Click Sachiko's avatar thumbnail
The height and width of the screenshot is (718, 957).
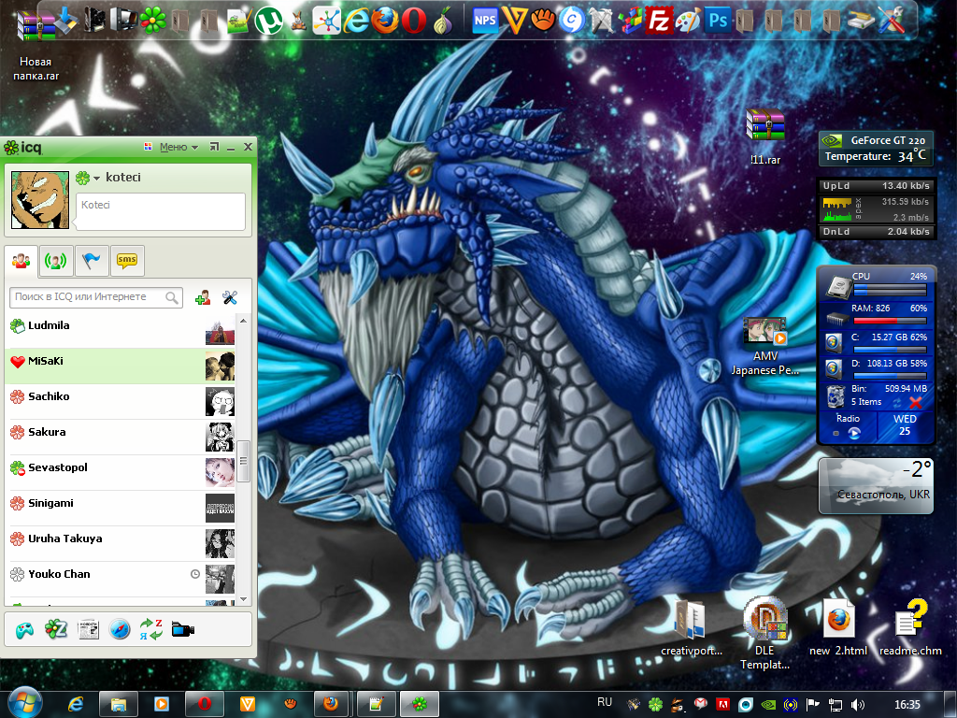[220, 402]
